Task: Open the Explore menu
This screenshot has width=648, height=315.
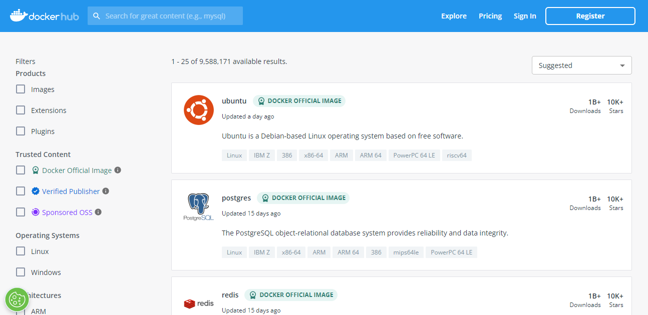Action: tap(453, 15)
